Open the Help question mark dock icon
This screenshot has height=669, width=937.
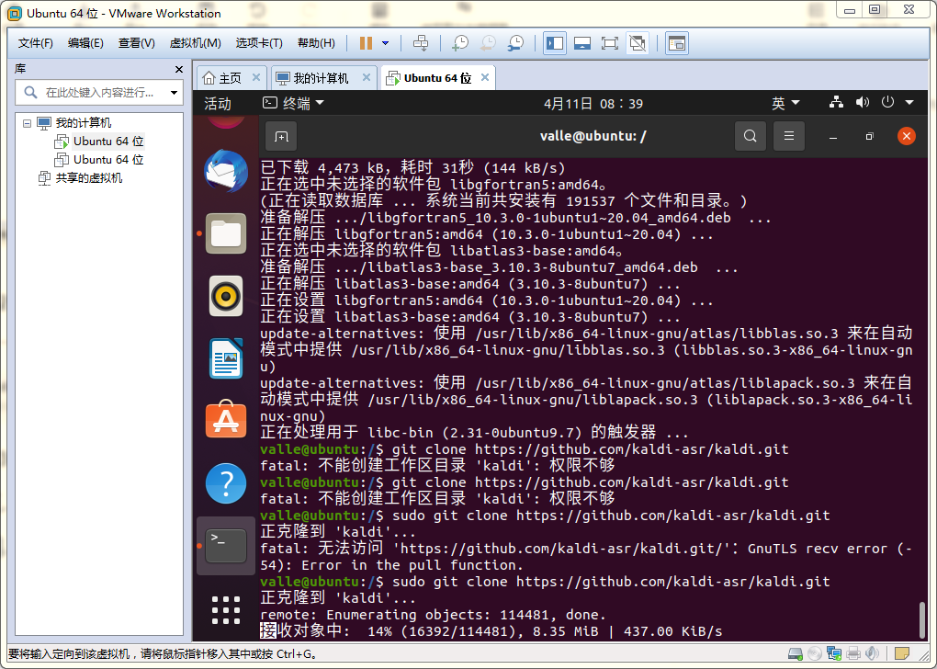[226, 483]
